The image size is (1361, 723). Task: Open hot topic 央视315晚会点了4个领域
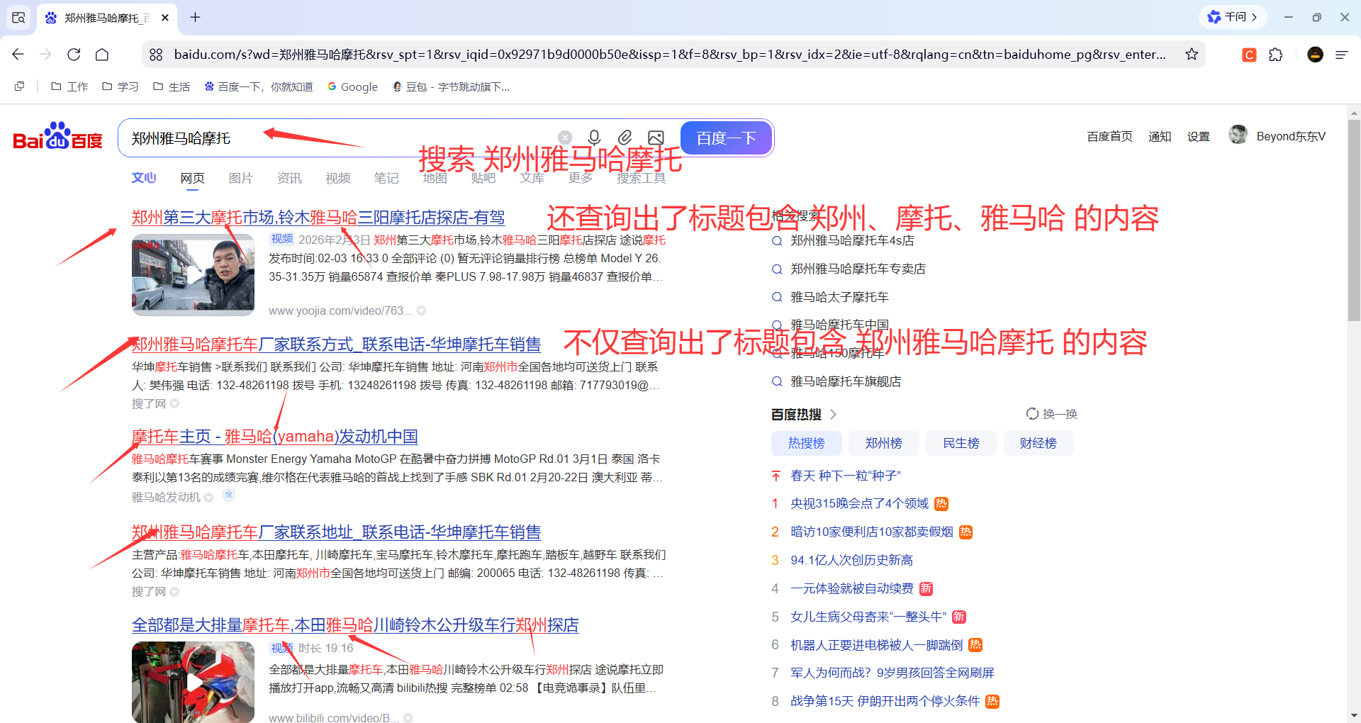pyautogui.click(x=859, y=504)
